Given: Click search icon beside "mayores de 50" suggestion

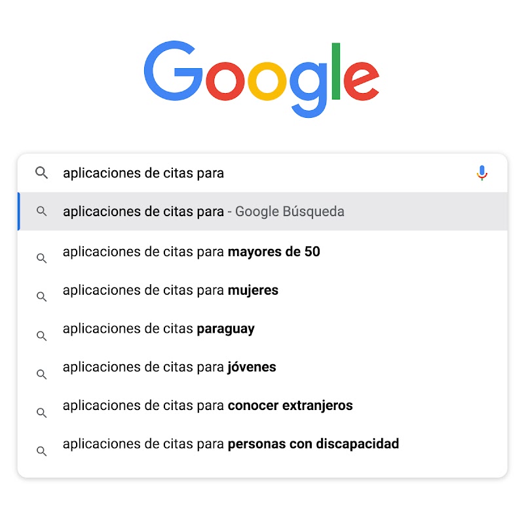Looking at the screenshot, I should pos(42,257).
